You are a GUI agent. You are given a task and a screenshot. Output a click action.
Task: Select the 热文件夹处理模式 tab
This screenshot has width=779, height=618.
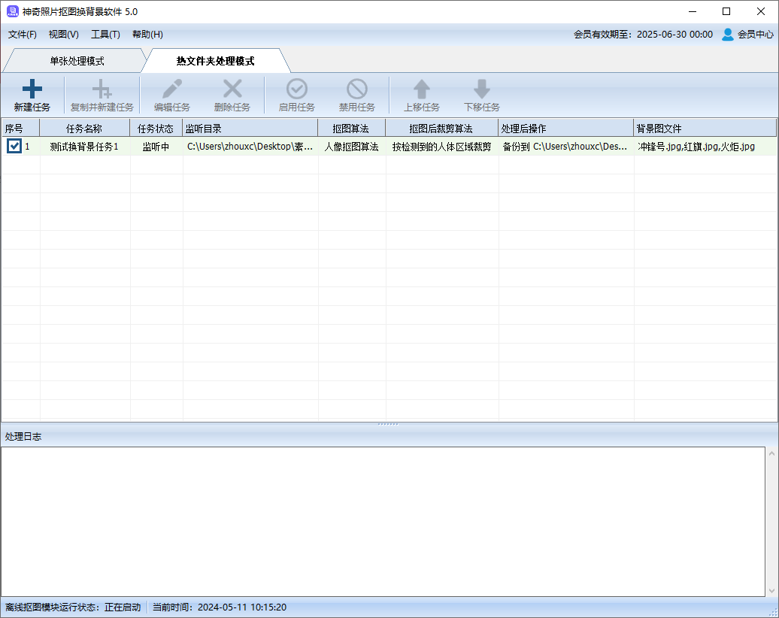coord(215,61)
